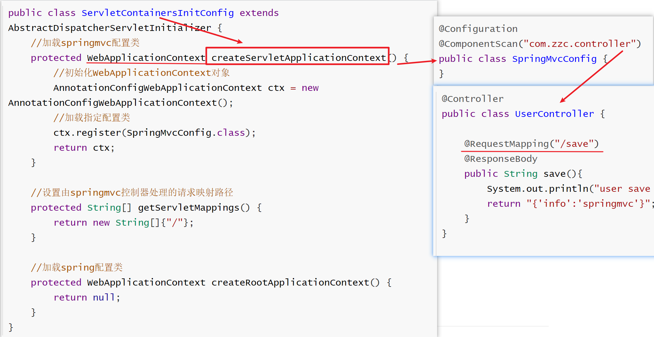
Task: Click the class name UserController
Action: point(554,114)
